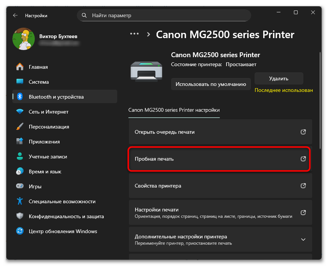Viewport: 328px width, 266px height.
Task: Click the external-link icon on Пробная печать
Action: click(x=303, y=159)
